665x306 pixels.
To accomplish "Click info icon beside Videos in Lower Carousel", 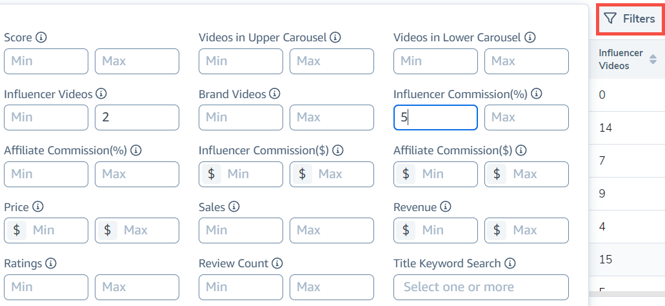I will click(530, 37).
